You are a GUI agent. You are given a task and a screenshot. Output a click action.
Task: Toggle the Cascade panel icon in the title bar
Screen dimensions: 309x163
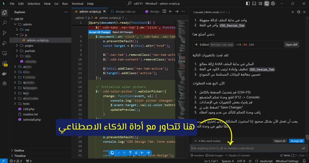pos(267,3)
